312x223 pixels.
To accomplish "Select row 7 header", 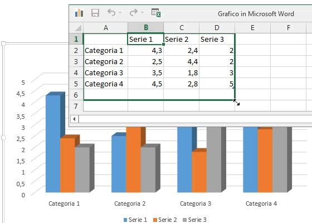I will click(x=76, y=106).
